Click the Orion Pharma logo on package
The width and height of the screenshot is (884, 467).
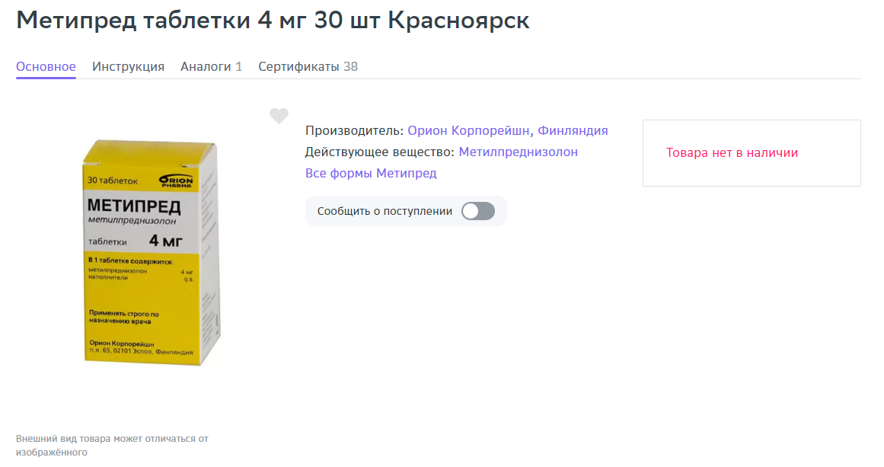(x=176, y=180)
